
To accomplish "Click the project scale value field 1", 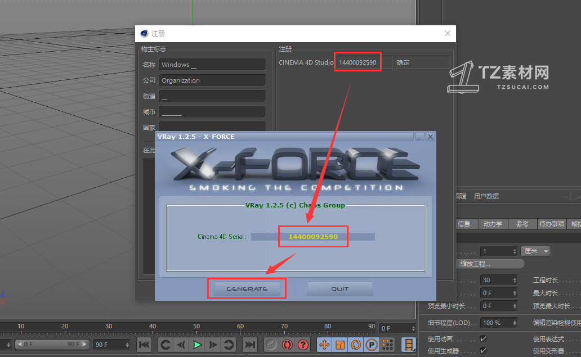I will (496, 251).
